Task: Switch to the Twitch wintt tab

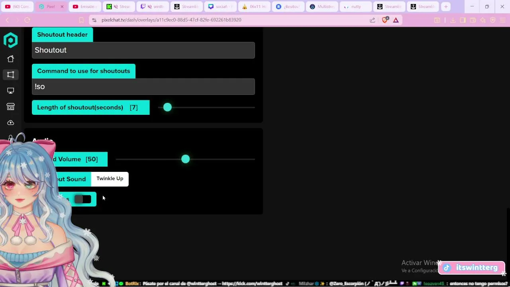Action: pyautogui.click(x=153, y=6)
